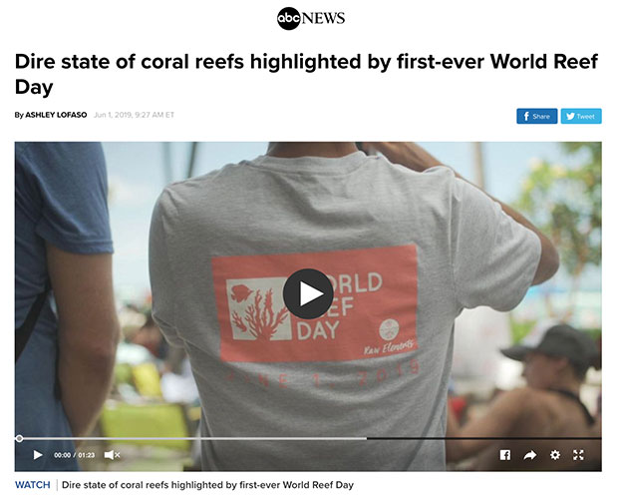Click the small play icon in control bar

click(38, 455)
